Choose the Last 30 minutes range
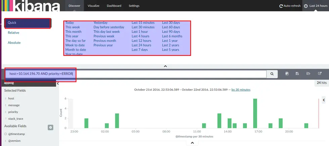Viewport: 329px width, 146px height. coord(143,27)
